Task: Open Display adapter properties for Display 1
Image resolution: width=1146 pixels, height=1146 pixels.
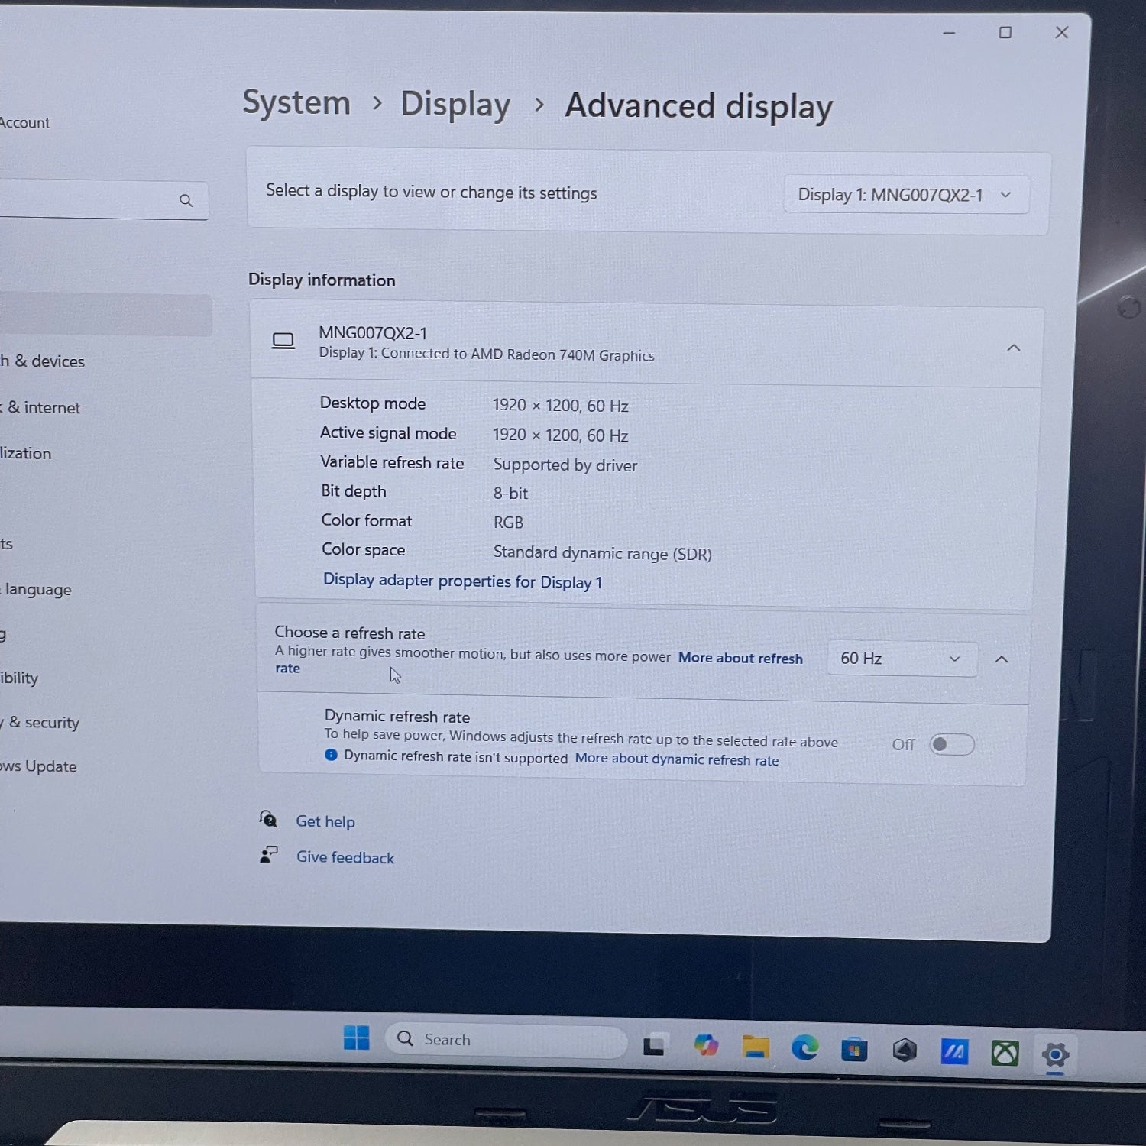Action: pos(462,581)
